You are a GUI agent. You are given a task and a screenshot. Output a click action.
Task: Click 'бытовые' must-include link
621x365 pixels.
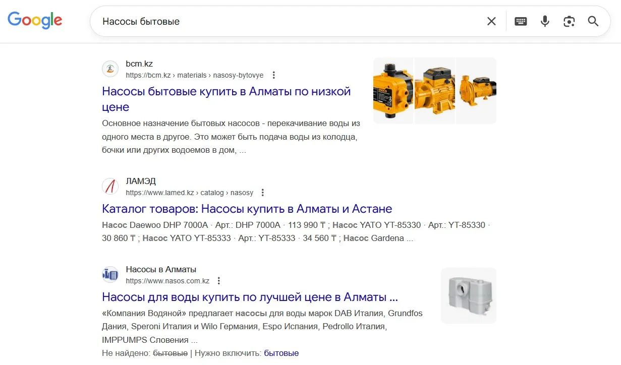[281, 353]
